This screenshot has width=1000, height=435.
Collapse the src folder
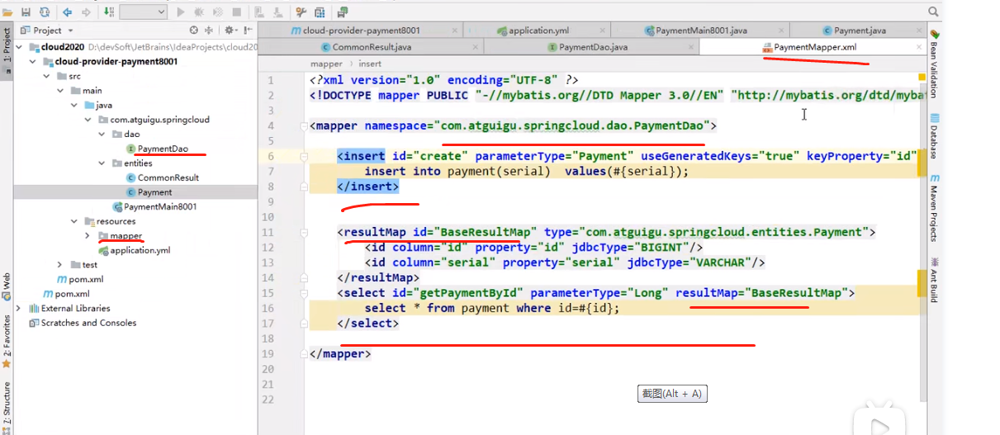tap(47, 76)
